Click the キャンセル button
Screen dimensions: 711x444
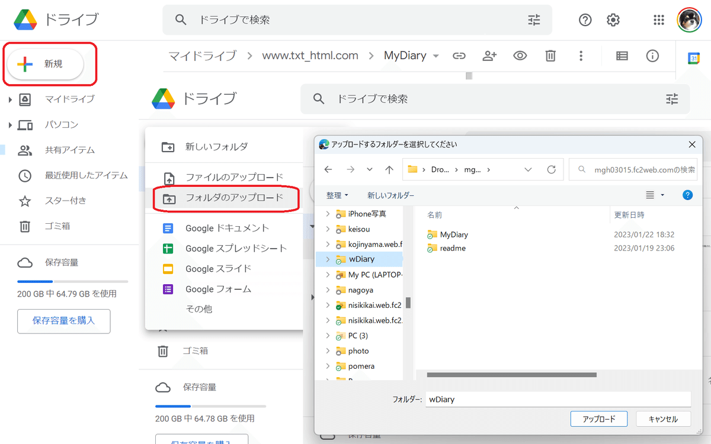(663, 419)
